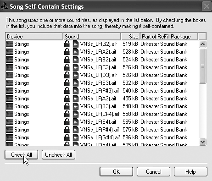Click the Sound column header
Screen dimensions: 212x181
(x=92, y=37)
